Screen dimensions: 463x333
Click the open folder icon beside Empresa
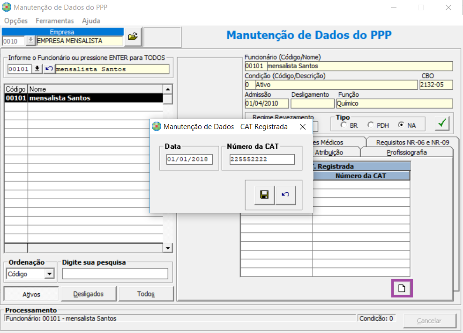[x=133, y=37]
